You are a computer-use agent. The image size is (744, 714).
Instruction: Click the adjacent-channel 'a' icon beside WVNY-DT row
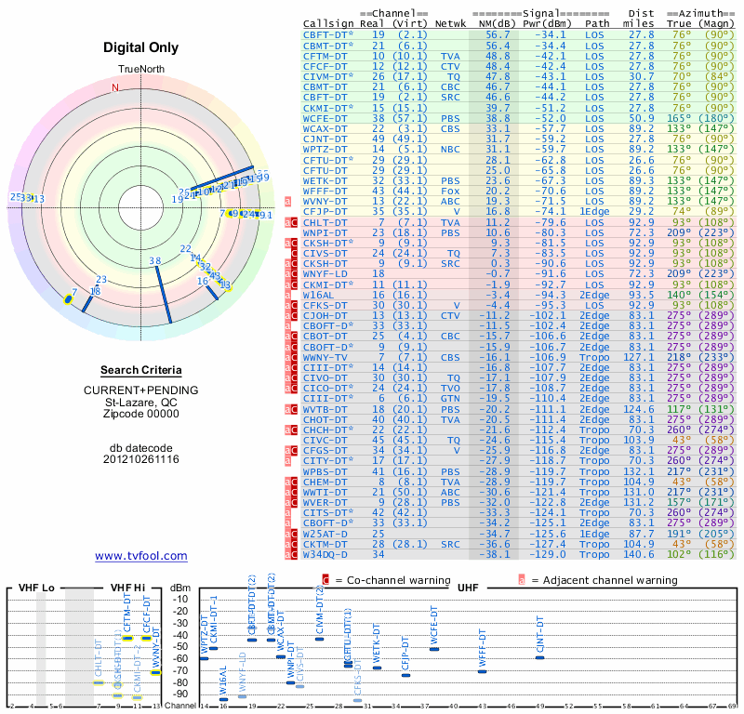(287, 201)
